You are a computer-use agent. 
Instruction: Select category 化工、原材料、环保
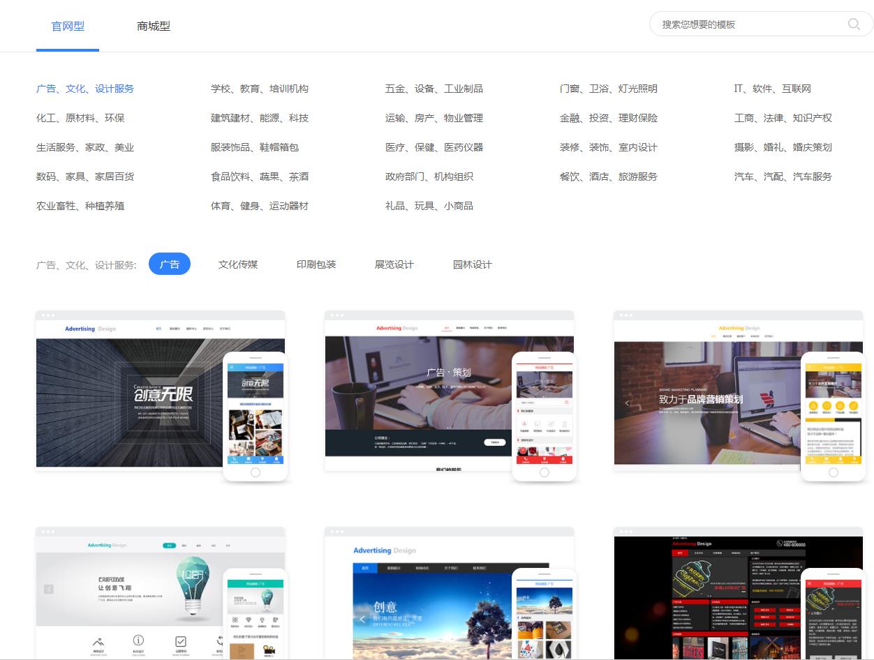[x=80, y=118]
